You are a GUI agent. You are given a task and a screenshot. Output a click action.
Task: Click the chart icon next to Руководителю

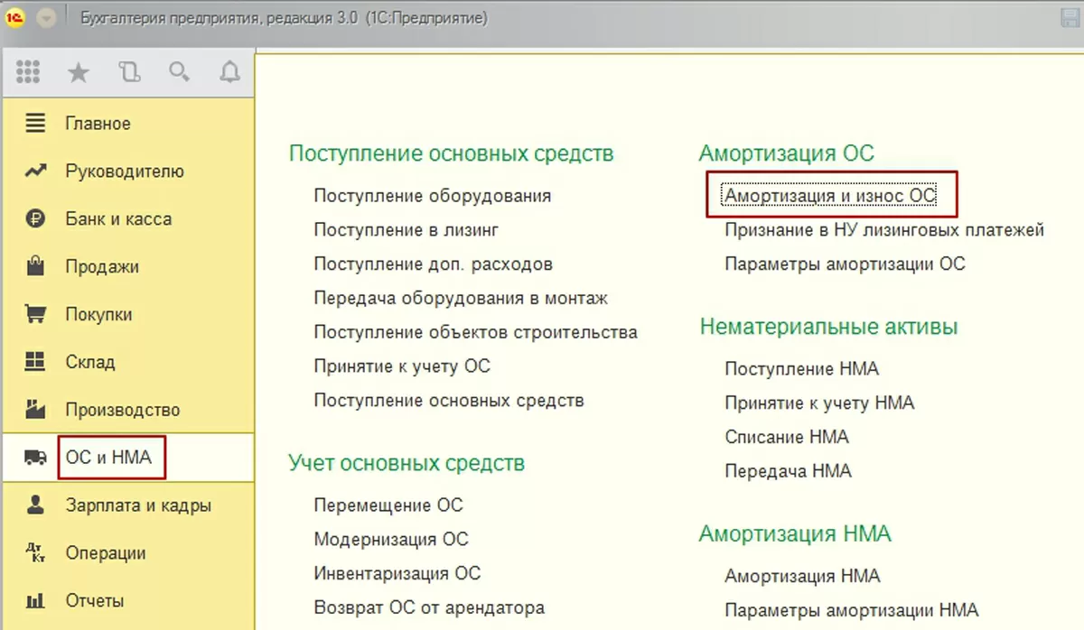pyautogui.click(x=34, y=171)
